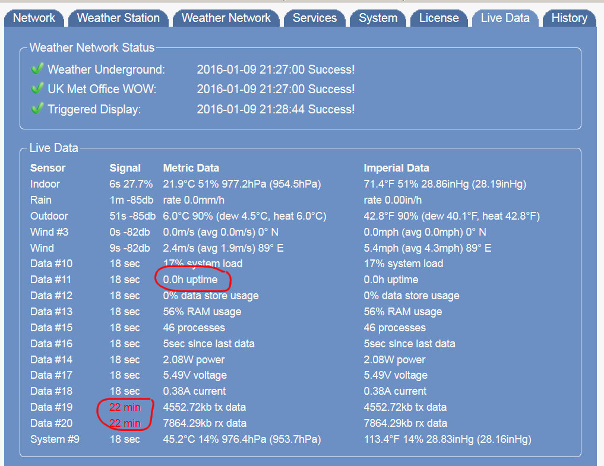Click the Weather Underground success timestamp
The image size is (604, 466).
(x=276, y=69)
